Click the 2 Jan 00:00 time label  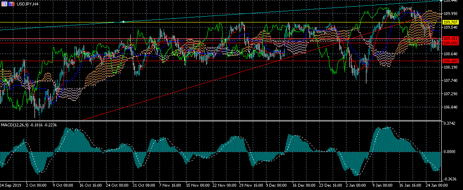356,186
